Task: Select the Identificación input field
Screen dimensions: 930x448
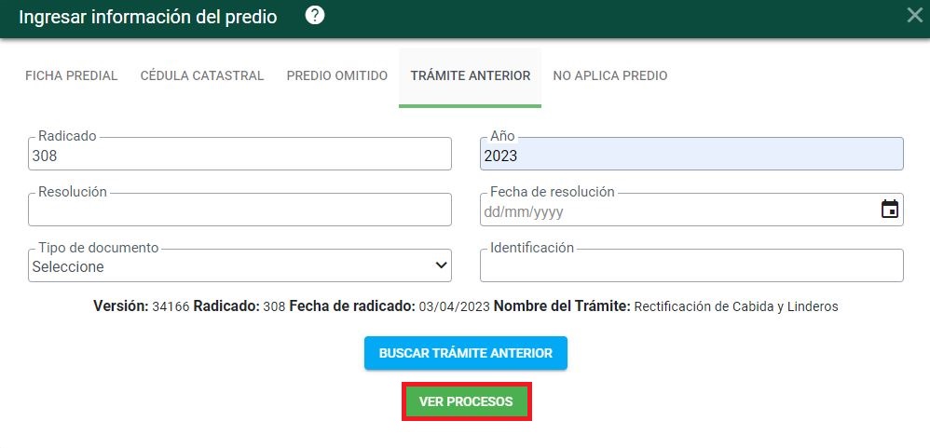Action: pos(691,267)
